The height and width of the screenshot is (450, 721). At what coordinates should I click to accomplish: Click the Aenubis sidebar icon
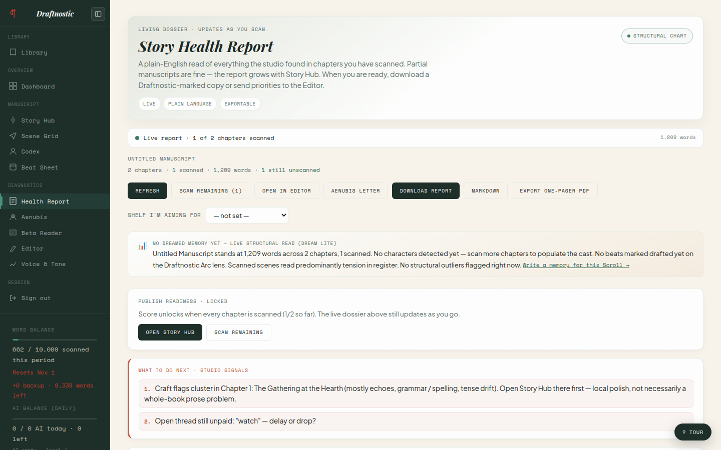(x=13, y=216)
